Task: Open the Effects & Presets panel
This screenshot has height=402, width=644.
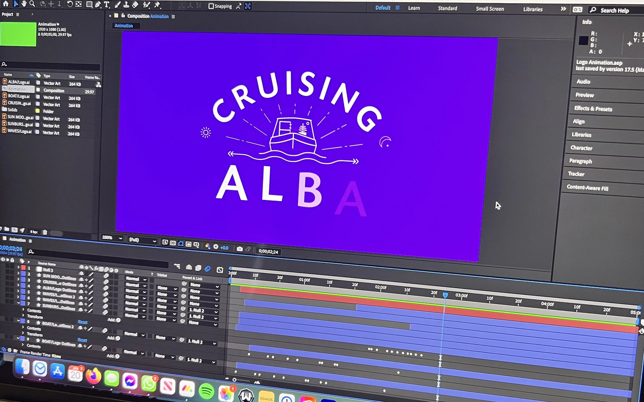Action: click(593, 109)
